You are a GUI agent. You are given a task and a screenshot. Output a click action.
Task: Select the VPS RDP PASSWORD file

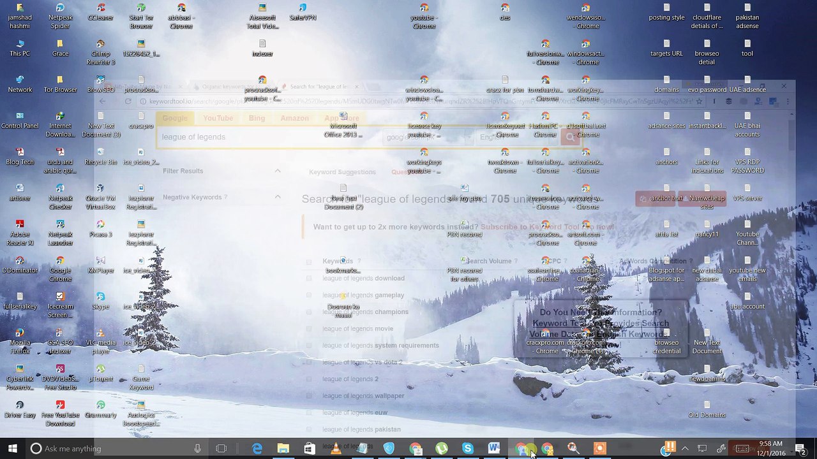click(x=747, y=161)
